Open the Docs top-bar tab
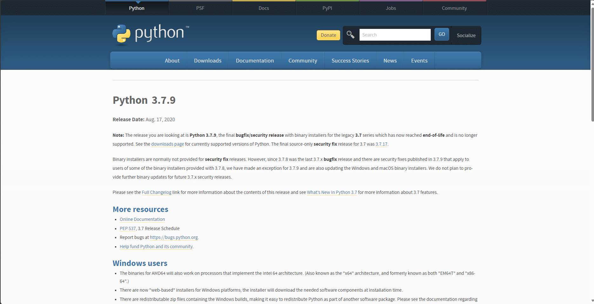594x304 pixels. tap(264, 8)
